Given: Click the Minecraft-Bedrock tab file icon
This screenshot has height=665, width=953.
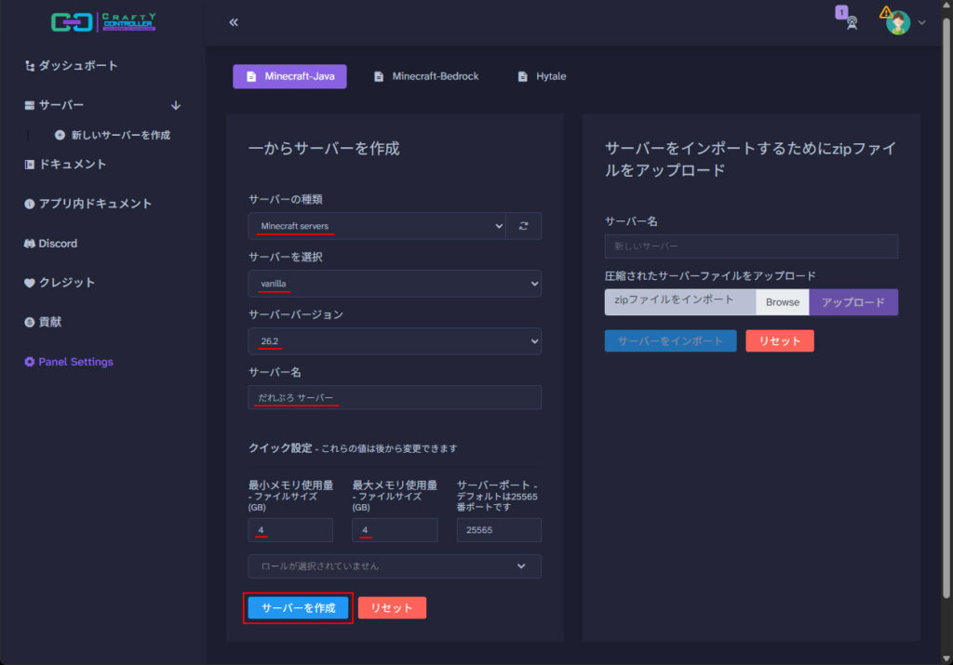Looking at the screenshot, I should pyautogui.click(x=379, y=76).
